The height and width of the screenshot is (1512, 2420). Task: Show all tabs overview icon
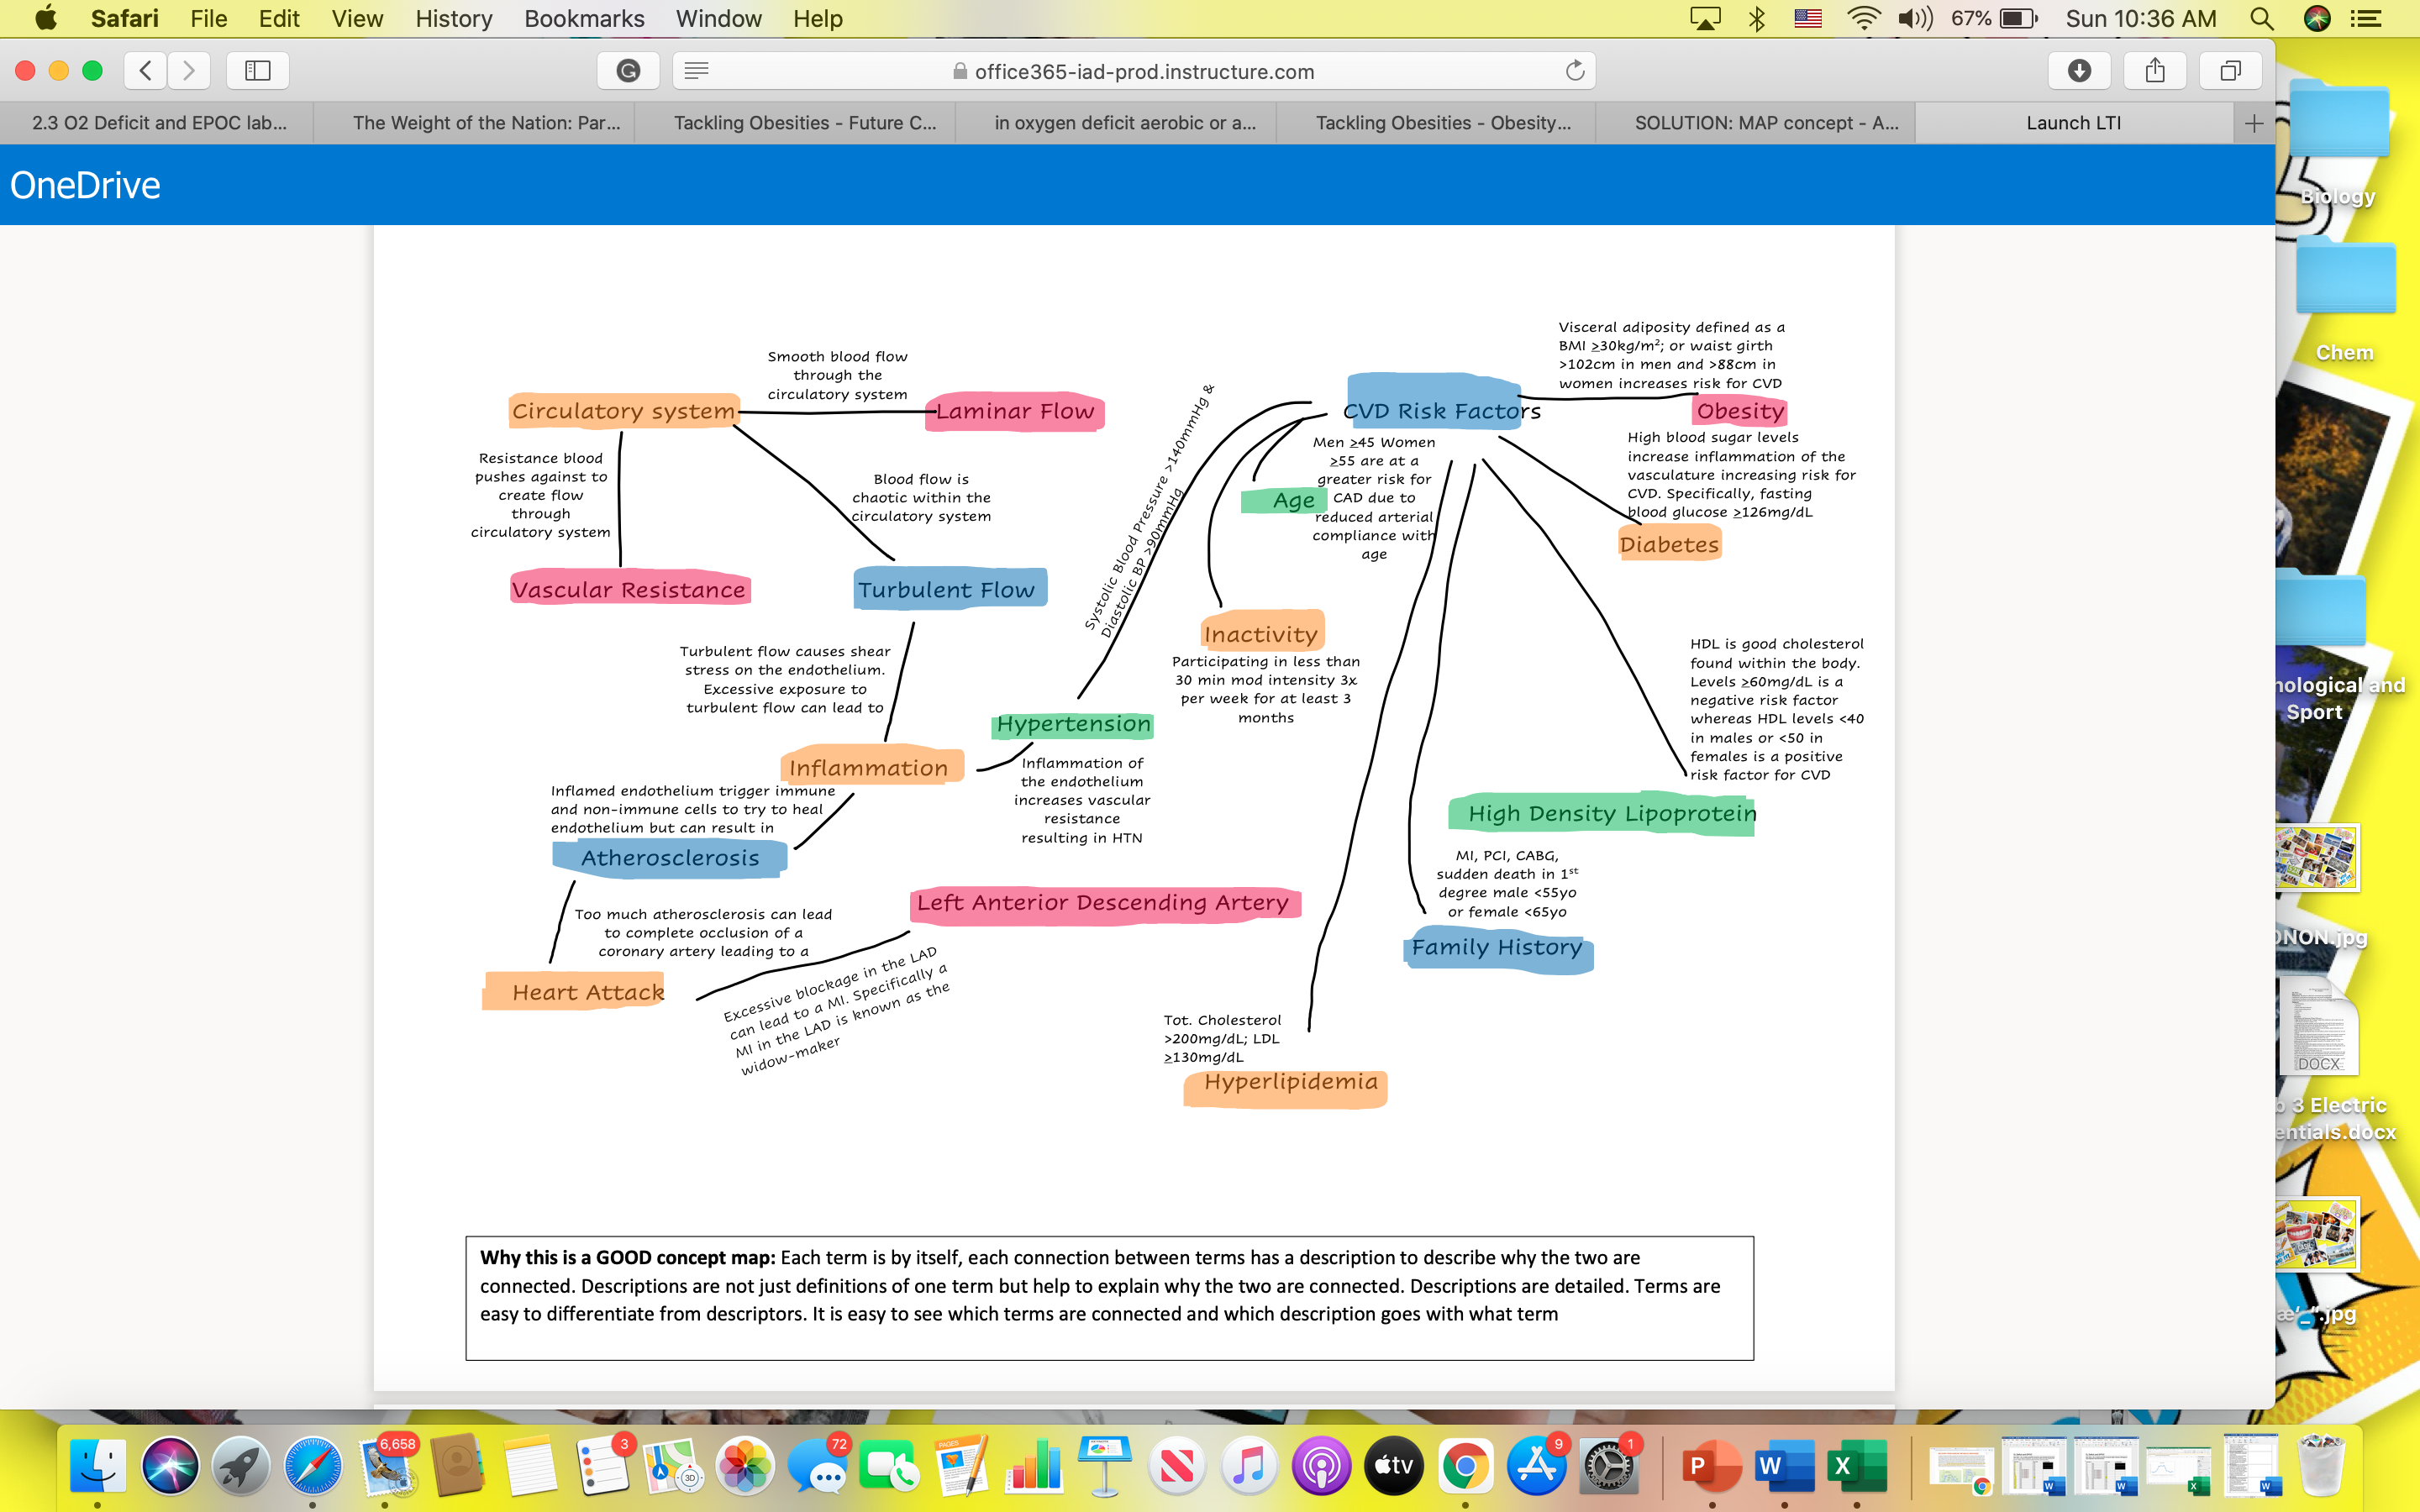(x=2230, y=70)
